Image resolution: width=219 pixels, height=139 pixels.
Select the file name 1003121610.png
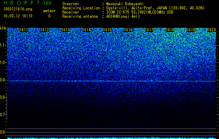(x=18, y=9)
